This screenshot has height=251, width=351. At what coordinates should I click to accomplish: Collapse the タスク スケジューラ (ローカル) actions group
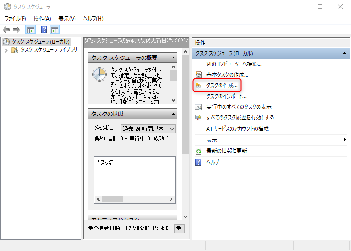(344, 53)
